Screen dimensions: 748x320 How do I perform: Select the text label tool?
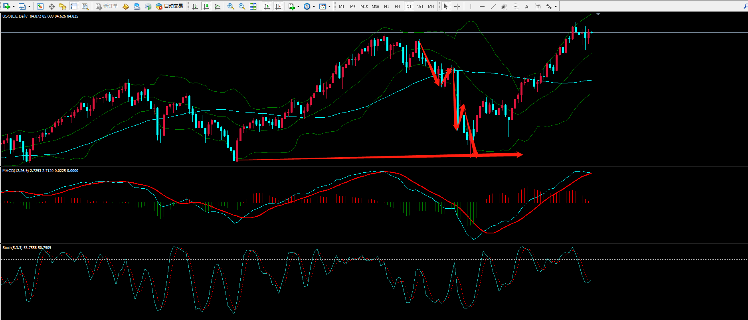coord(526,6)
